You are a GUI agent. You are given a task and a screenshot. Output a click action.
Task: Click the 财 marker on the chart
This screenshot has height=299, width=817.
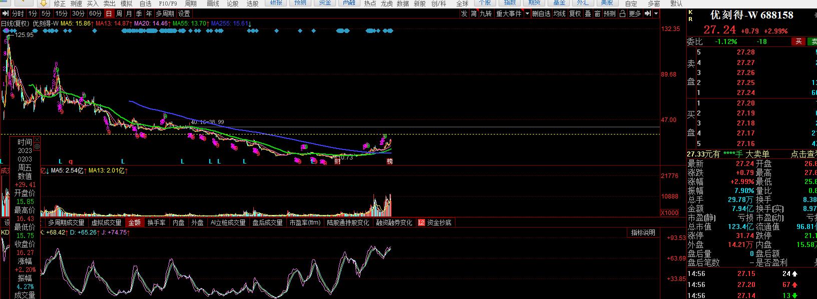(x=337, y=161)
